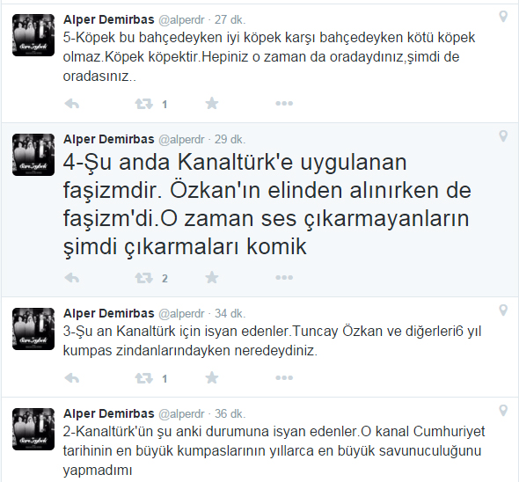This screenshot has width=519, height=482.
Task: Click location pin on 34 dk. tweet
Action: [x=503, y=310]
